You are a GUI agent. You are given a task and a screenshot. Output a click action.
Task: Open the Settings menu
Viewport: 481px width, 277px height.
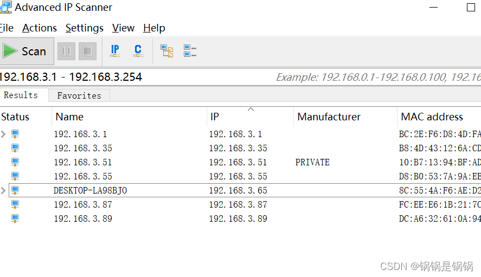[85, 28]
